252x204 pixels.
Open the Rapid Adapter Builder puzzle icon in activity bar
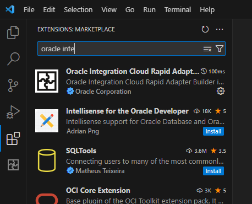pyautogui.click(x=13, y=165)
